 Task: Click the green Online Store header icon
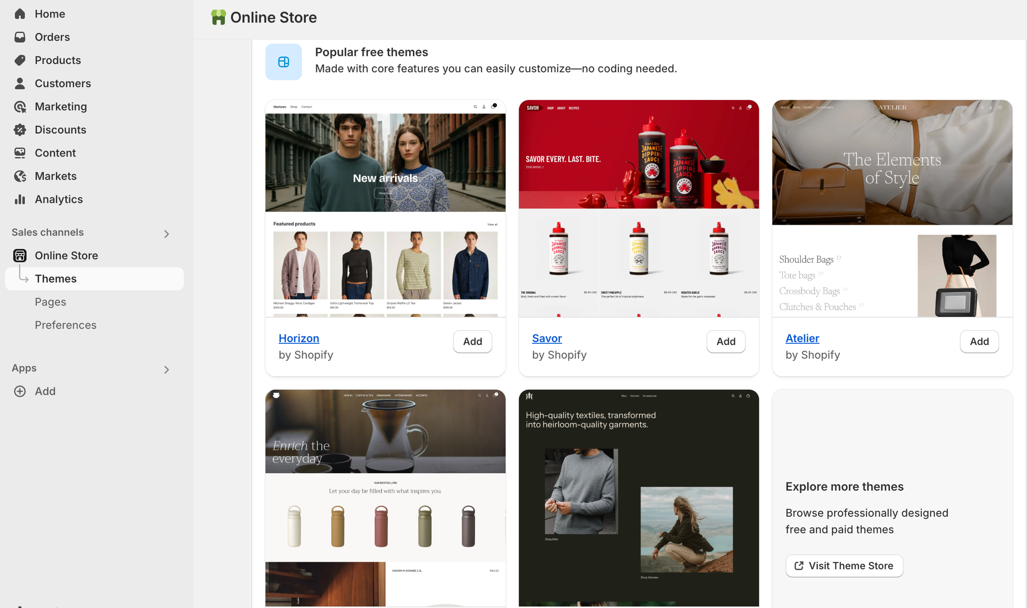click(x=218, y=17)
